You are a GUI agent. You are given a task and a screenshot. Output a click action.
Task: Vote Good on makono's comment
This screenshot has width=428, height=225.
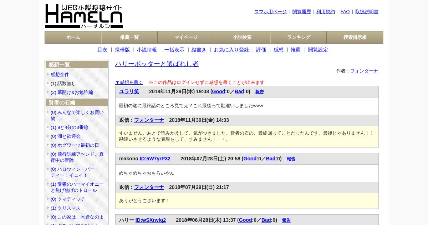coord(250,159)
